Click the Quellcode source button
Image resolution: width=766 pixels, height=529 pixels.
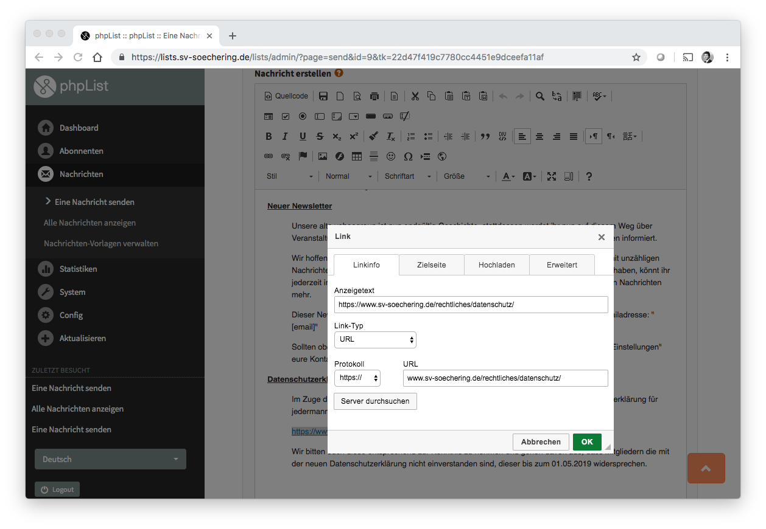286,96
